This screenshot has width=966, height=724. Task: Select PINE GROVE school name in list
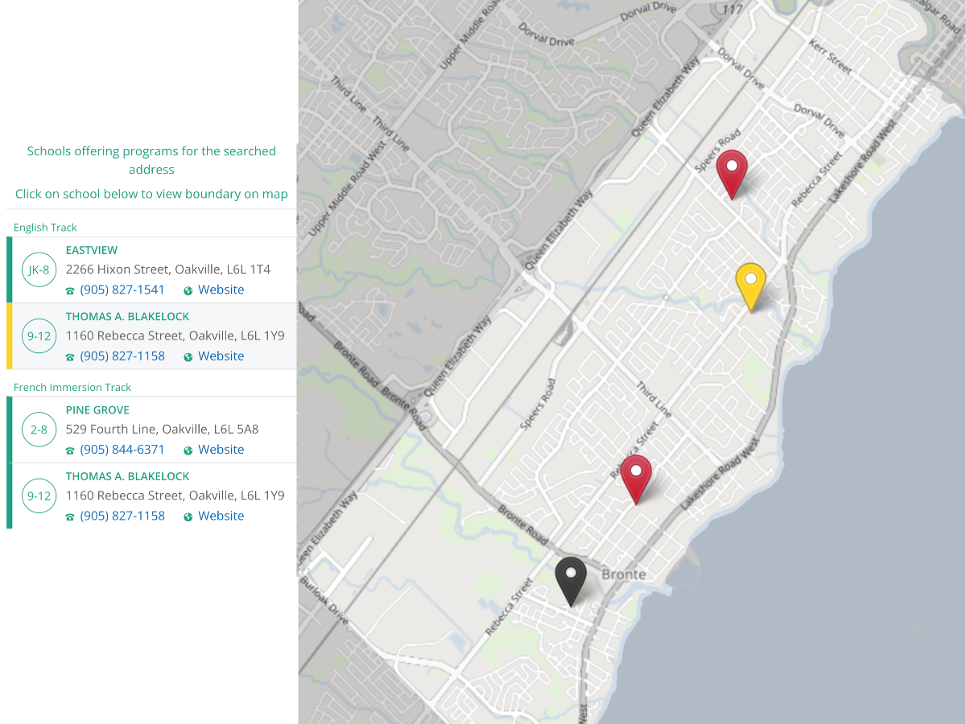tap(97, 410)
